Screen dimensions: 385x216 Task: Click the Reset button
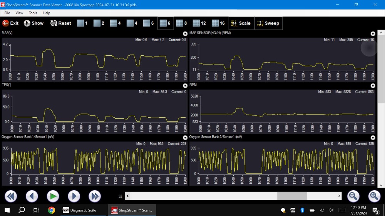(x=61, y=23)
